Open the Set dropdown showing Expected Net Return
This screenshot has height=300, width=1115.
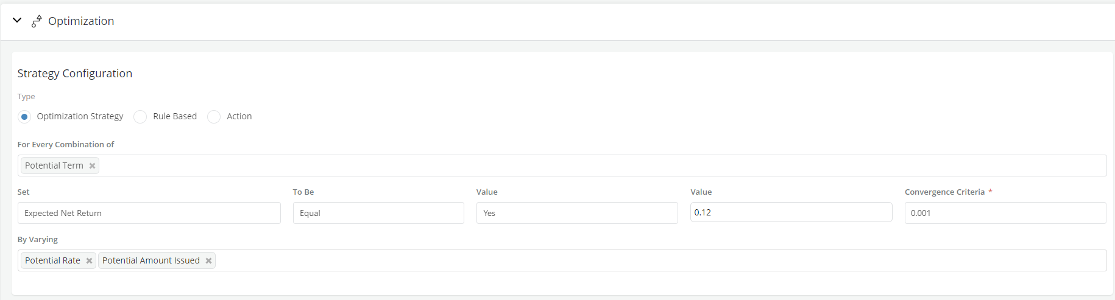pyautogui.click(x=149, y=213)
